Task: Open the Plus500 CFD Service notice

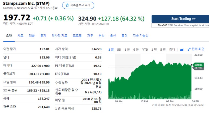Action: pos(180,25)
